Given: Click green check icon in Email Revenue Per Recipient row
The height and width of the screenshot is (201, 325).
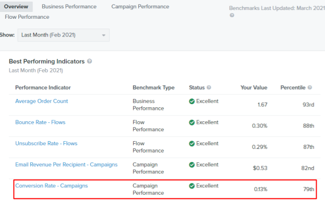Looking at the screenshot, I should pos(192,165).
